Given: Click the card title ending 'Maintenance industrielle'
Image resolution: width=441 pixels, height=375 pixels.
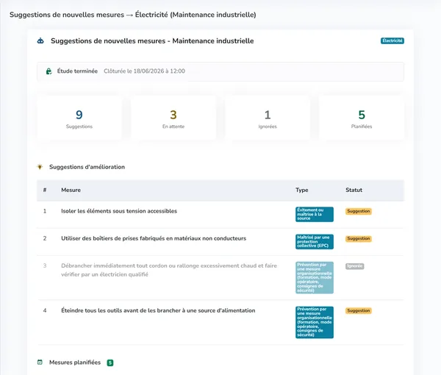Looking at the screenshot, I should point(152,40).
